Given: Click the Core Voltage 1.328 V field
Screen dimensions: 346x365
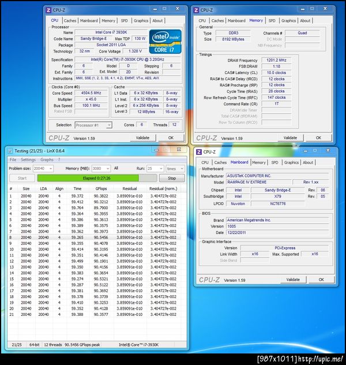Looking at the screenshot, I should pos(135,51).
